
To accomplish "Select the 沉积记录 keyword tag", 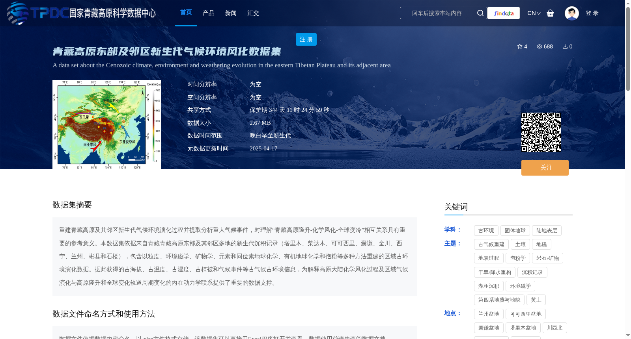I will coord(532,272).
